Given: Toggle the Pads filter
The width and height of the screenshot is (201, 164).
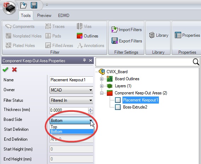Looking at the screenshot, I should pyautogui.click(x=53, y=36).
